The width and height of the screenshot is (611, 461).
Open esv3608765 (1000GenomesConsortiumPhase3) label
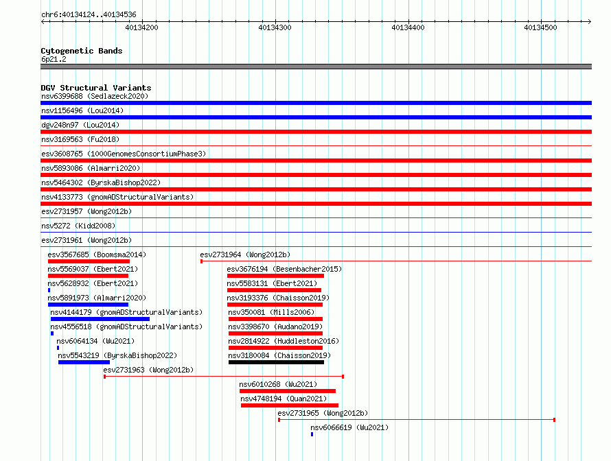pos(124,154)
